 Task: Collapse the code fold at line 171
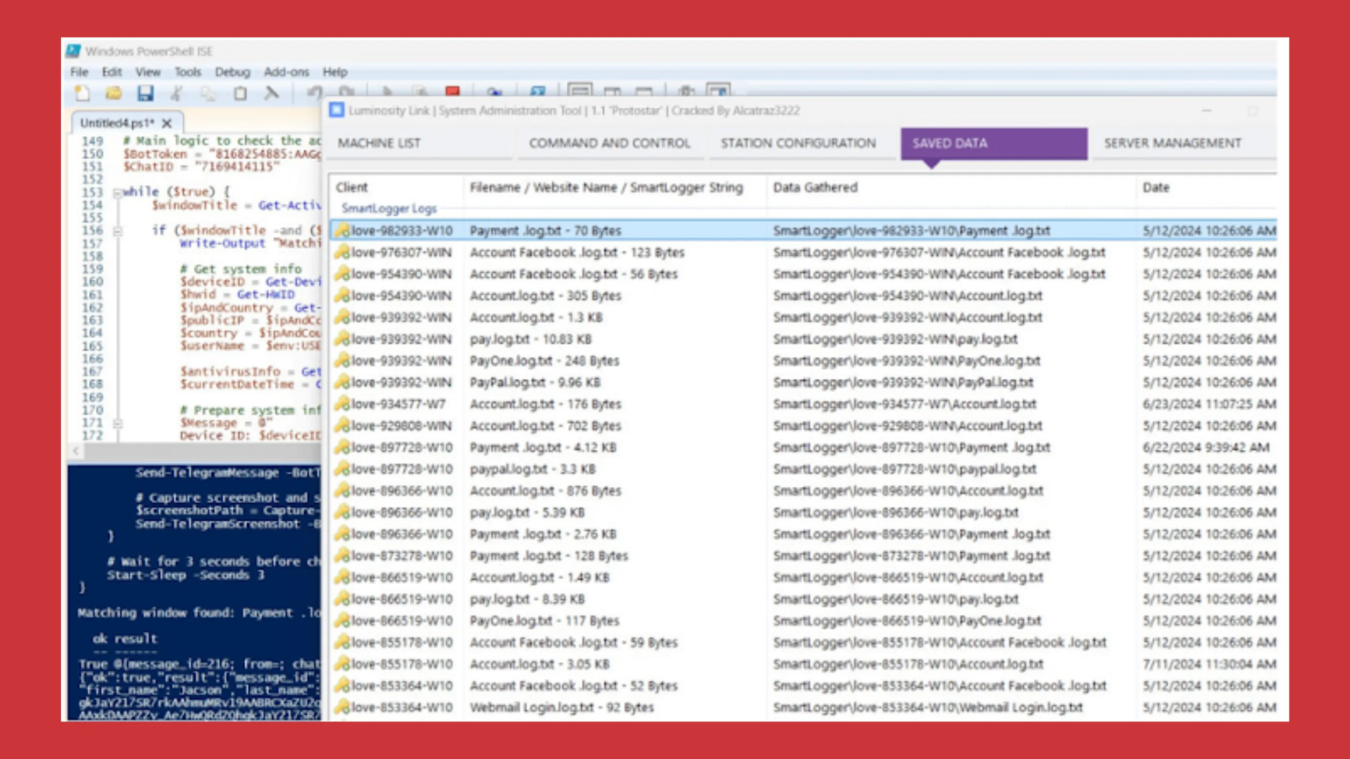(117, 423)
